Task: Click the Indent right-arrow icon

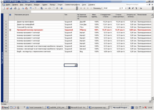Action: [84, 8]
